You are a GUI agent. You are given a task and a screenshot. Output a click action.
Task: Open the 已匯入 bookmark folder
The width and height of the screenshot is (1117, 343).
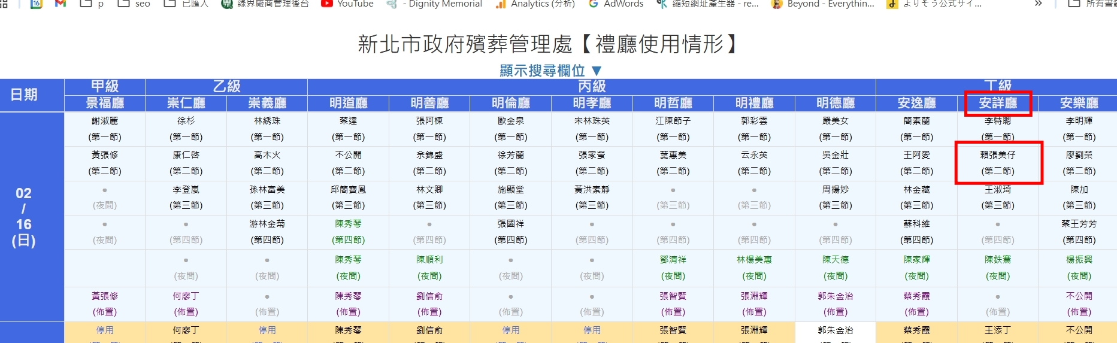(186, 4)
